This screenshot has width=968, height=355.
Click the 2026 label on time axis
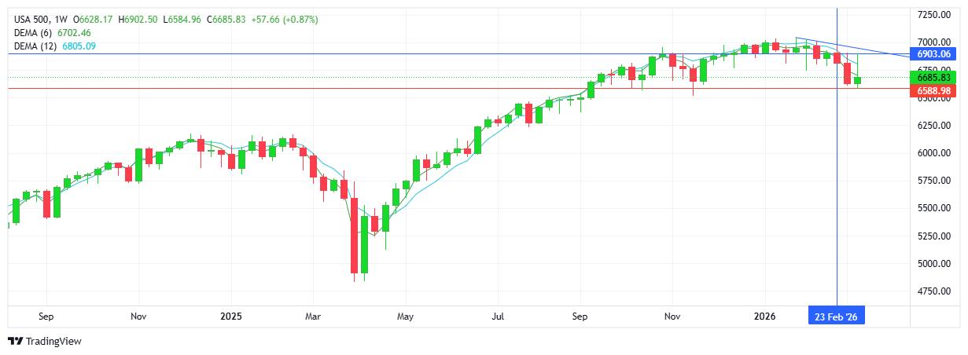click(x=764, y=317)
